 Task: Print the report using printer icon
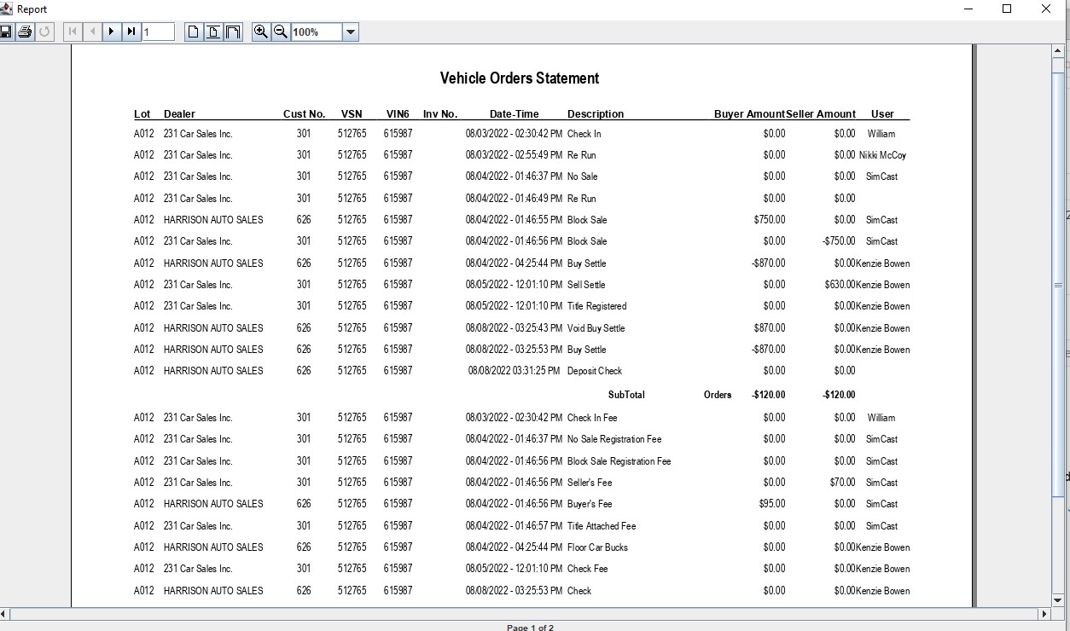[25, 32]
